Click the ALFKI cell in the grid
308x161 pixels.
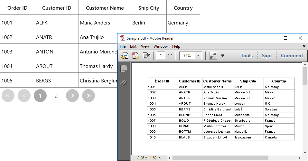[x=57, y=22]
